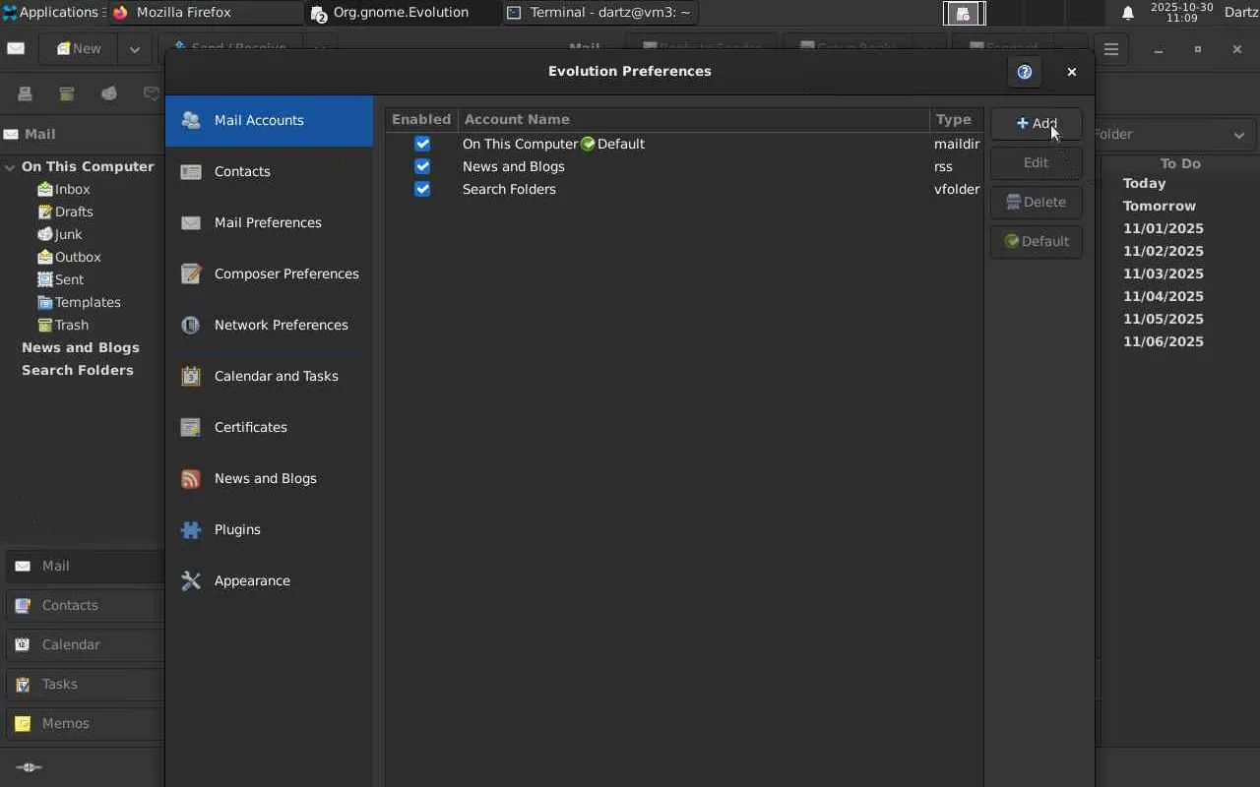Image resolution: width=1260 pixels, height=787 pixels.
Task: Open the folder filter dropdown on the right
Action: point(1171,135)
